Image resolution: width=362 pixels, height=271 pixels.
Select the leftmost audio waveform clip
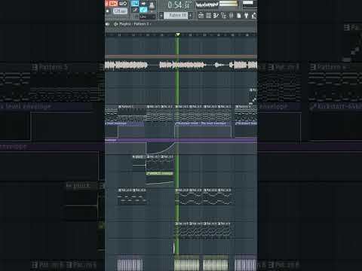pyautogui.click(x=126, y=65)
